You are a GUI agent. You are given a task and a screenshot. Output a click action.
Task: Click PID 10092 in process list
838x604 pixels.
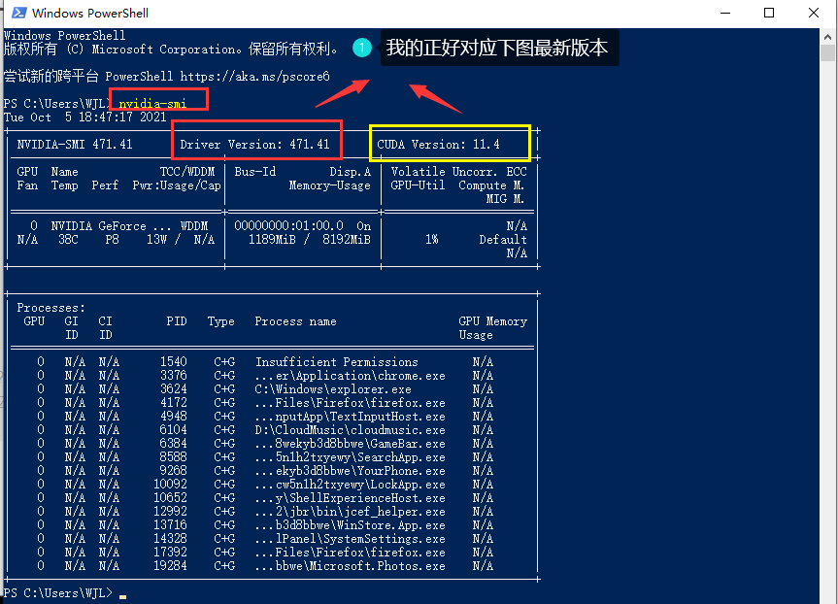171,485
